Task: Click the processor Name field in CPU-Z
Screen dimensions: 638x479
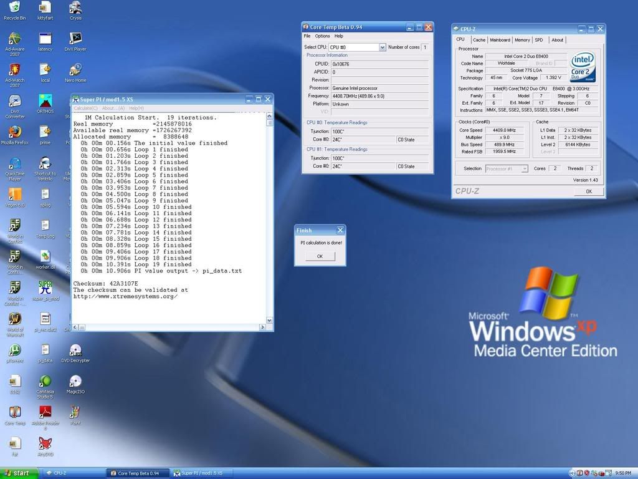Action: [526, 56]
